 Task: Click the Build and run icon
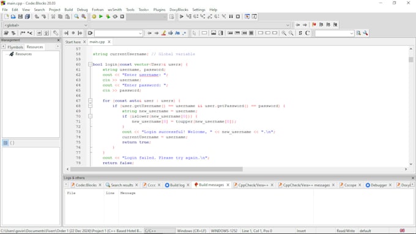coord(108,17)
